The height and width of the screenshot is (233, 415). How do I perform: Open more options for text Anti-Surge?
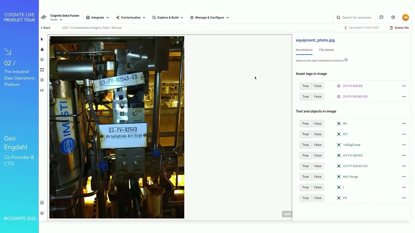[x=404, y=177]
